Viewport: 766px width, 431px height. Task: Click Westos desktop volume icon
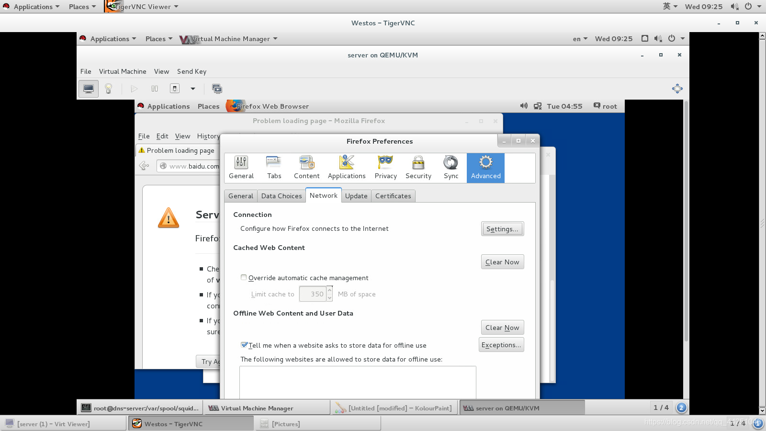[x=658, y=38]
